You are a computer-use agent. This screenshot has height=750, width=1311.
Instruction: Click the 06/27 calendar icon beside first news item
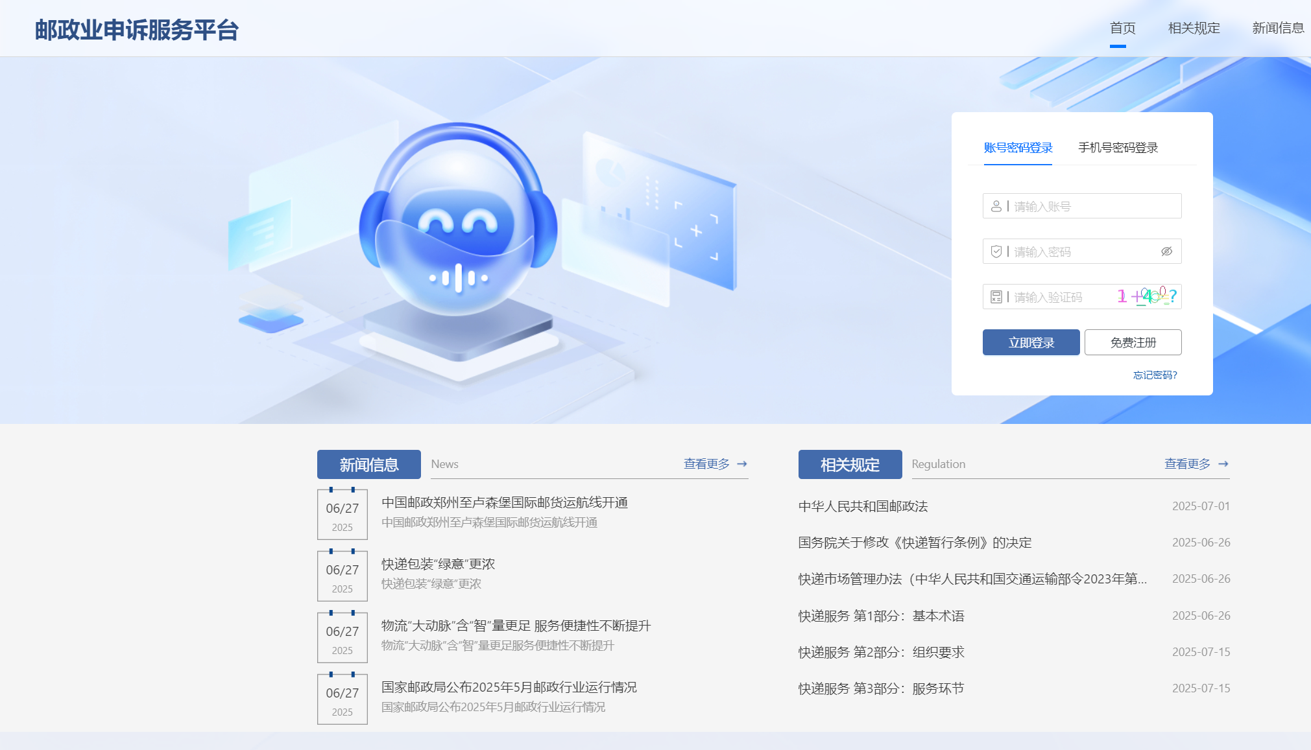343,514
